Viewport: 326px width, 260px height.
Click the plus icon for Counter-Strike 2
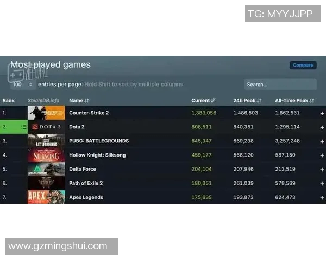(322, 113)
